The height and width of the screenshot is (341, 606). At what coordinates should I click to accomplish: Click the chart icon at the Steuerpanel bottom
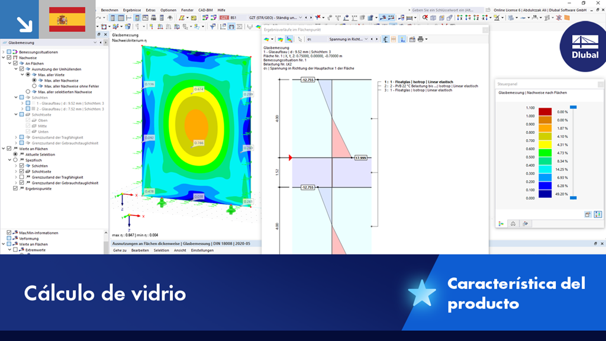(501, 223)
